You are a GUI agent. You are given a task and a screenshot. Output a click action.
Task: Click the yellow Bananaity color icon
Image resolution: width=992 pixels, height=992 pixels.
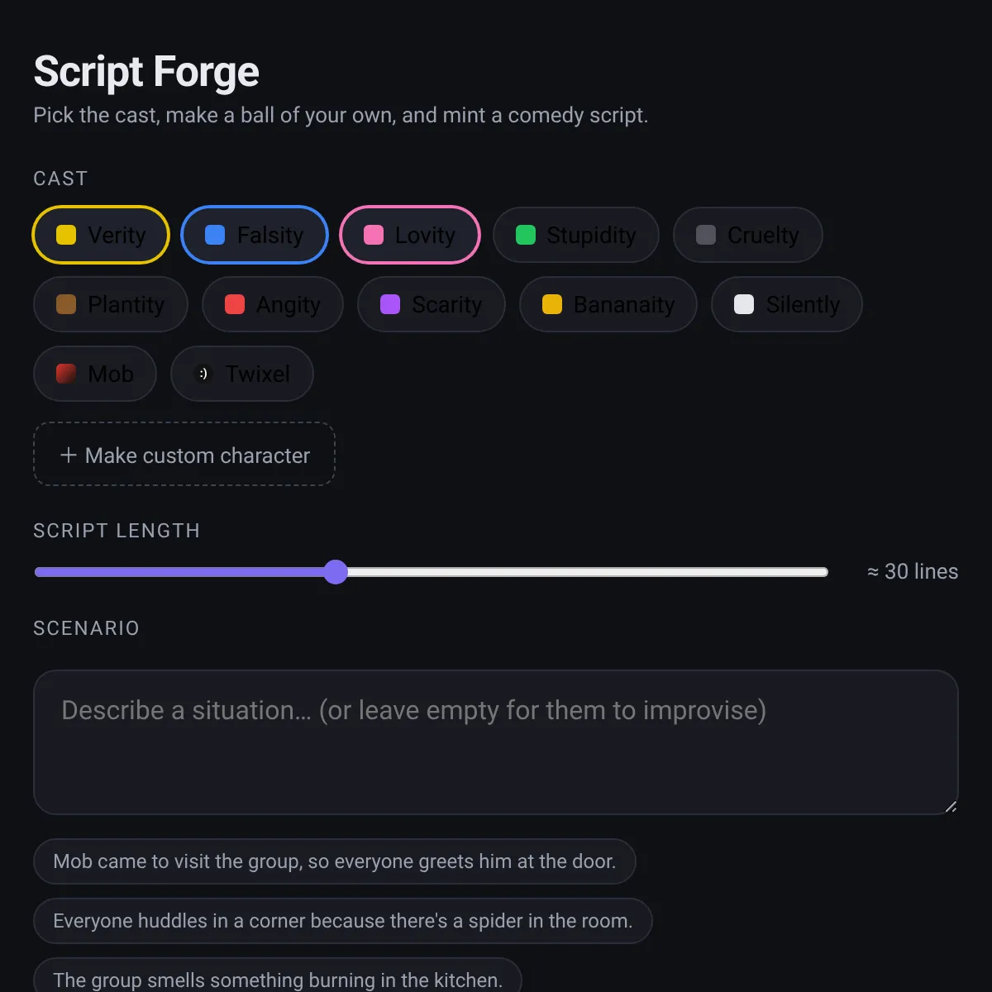[x=552, y=304]
